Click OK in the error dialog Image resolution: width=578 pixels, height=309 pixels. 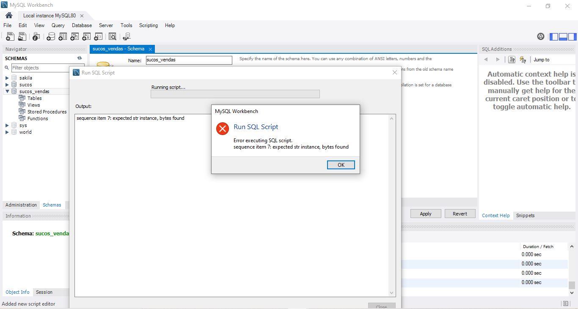click(x=341, y=165)
